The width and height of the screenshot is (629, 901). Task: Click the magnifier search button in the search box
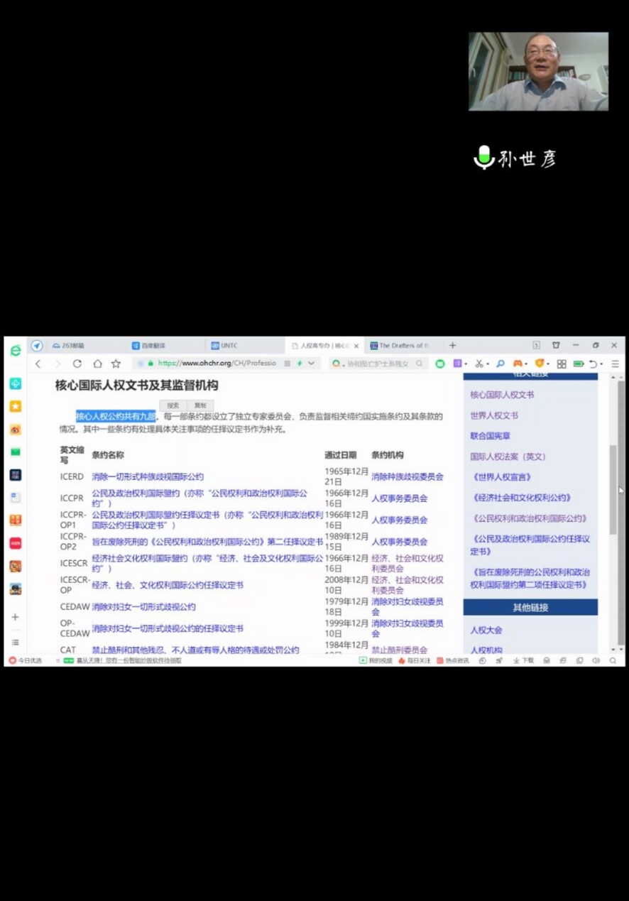[420, 364]
